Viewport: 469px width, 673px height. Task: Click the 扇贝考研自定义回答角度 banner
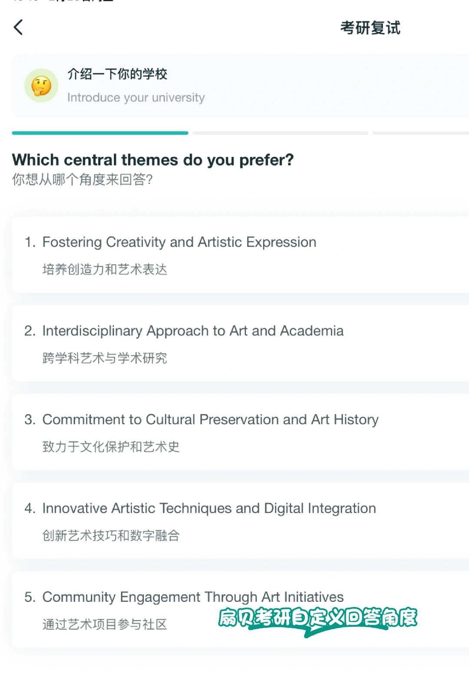point(317,618)
